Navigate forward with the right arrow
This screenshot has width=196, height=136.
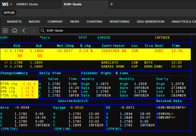[x=33, y=31]
